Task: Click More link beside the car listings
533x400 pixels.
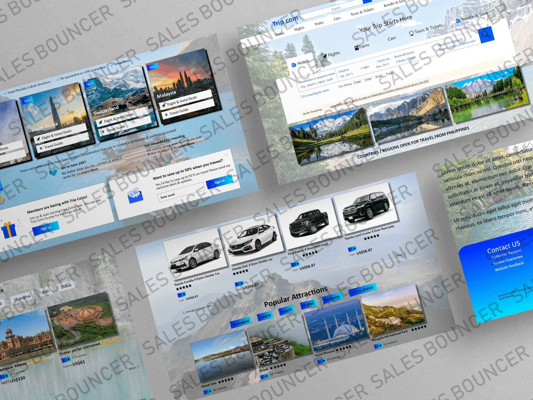Action: point(401,255)
